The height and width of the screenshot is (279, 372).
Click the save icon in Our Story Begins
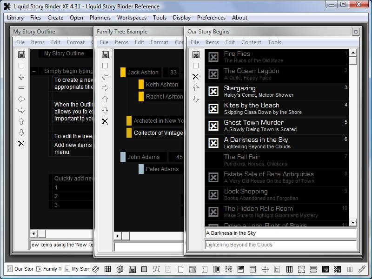196,55
